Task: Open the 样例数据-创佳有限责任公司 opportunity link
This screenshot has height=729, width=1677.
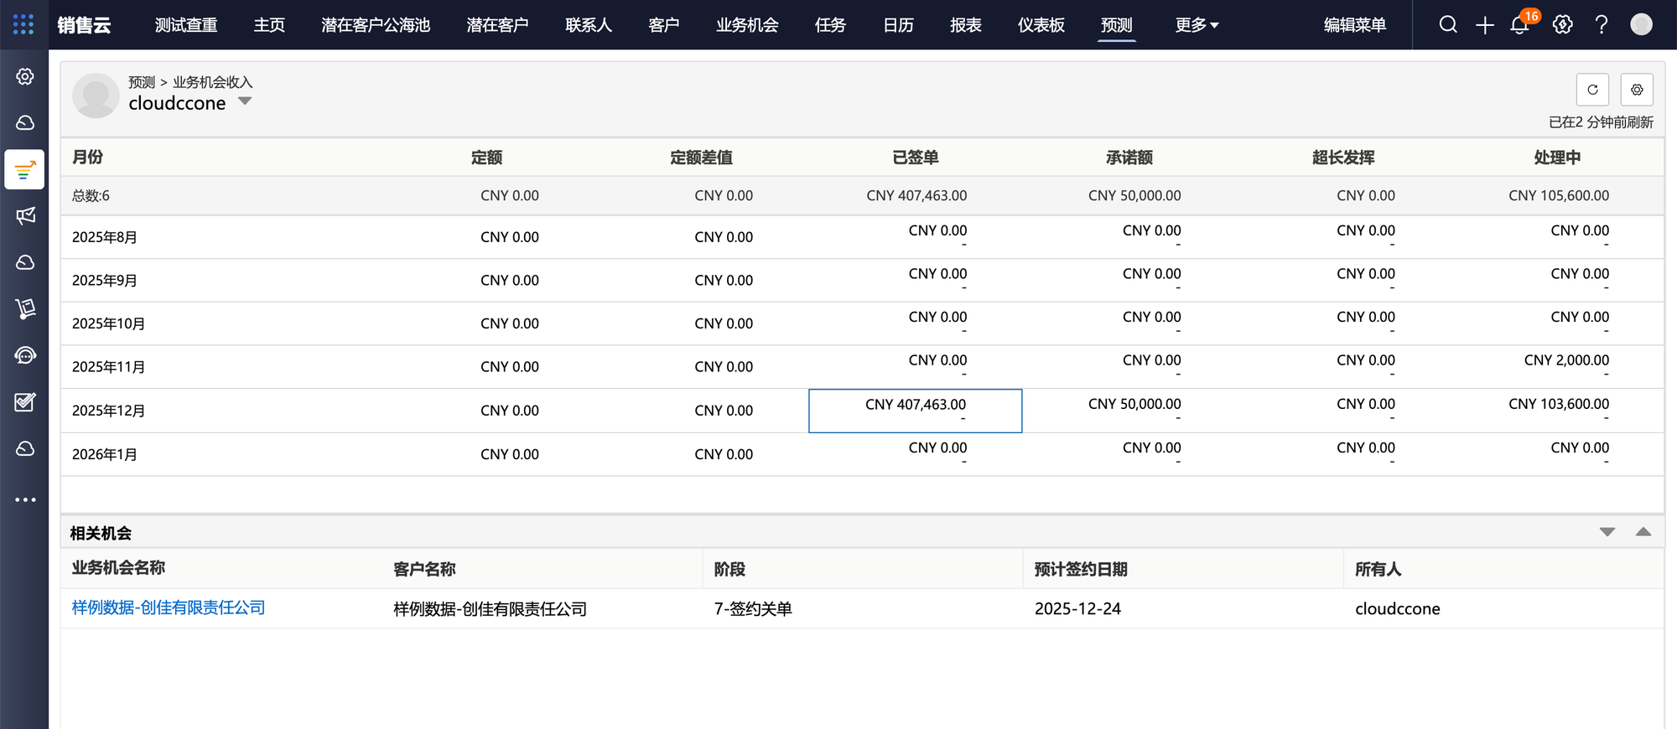Action: (169, 607)
